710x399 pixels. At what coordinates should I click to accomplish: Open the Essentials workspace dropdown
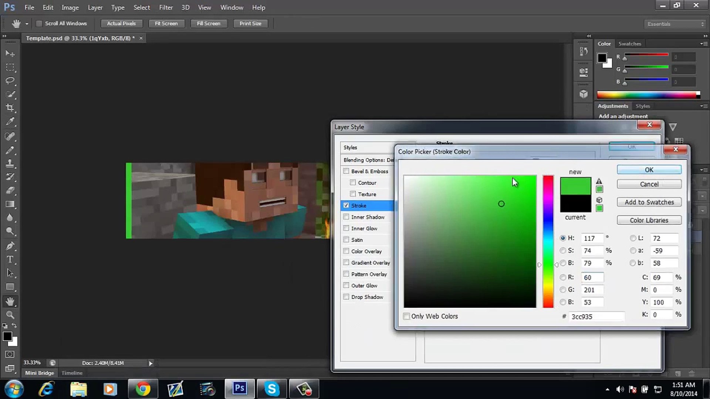click(x=676, y=24)
